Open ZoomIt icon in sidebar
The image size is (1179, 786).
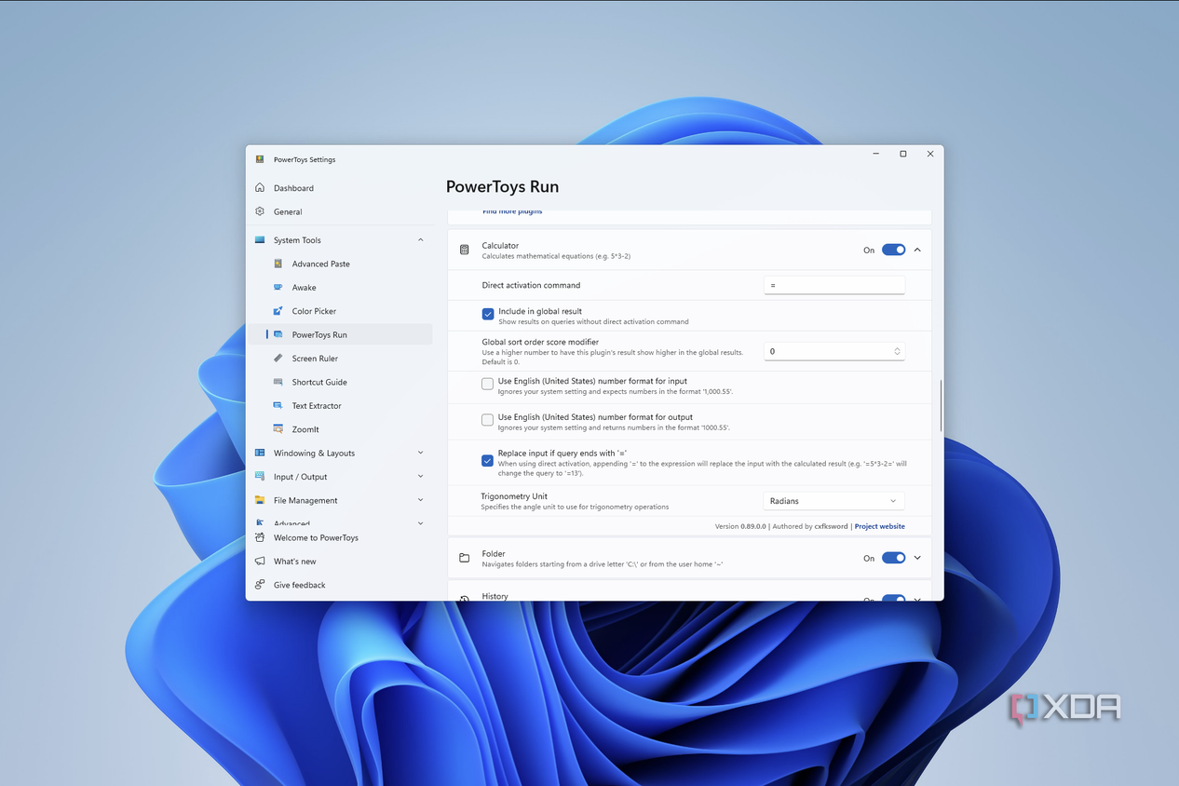278,429
